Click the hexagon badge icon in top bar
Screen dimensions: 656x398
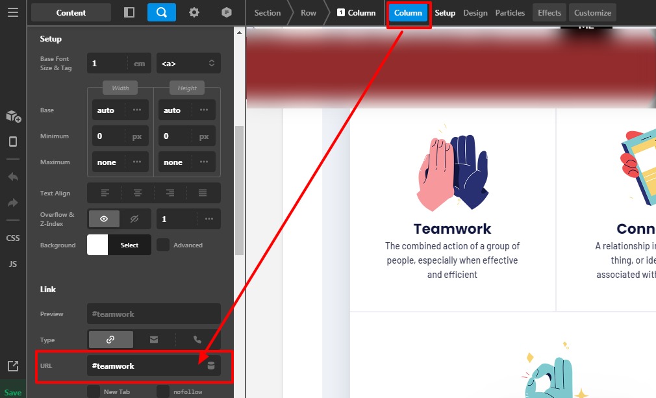coord(226,12)
